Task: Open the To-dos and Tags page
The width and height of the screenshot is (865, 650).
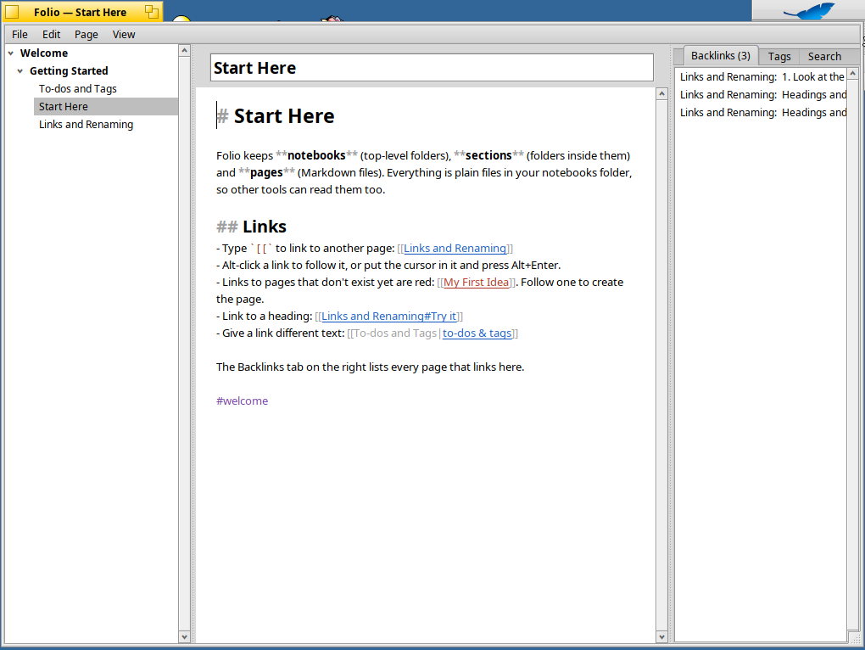Action: pos(78,88)
